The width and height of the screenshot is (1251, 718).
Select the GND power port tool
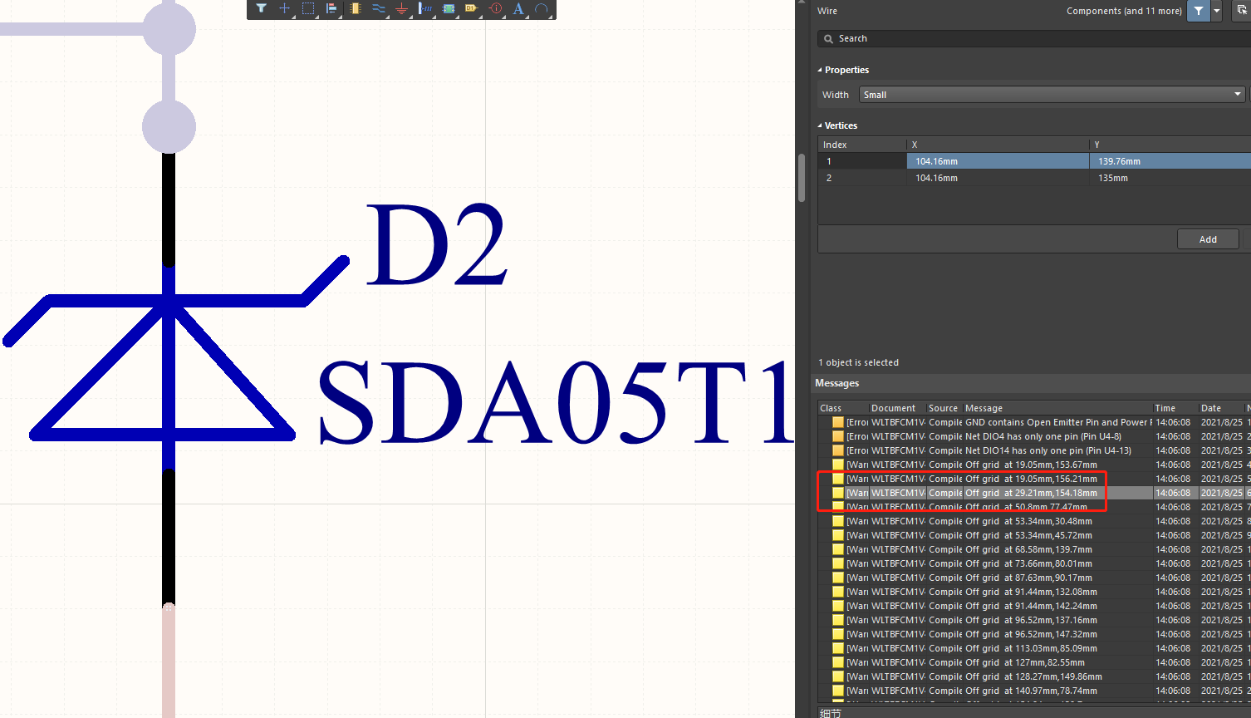pyautogui.click(x=401, y=9)
